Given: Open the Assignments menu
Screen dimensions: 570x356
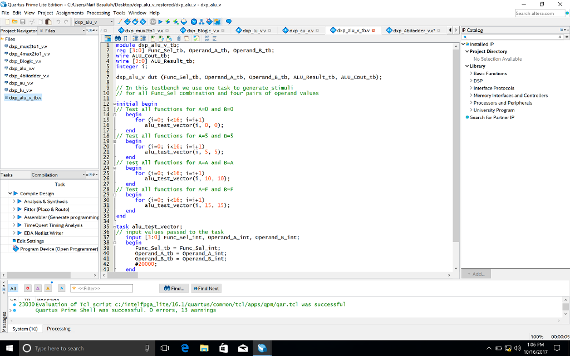Looking at the screenshot, I should [x=70, y=13].
